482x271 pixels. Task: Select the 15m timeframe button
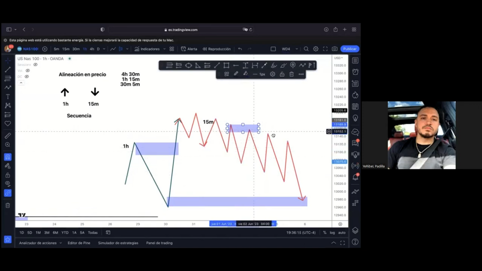coord(66,49)
